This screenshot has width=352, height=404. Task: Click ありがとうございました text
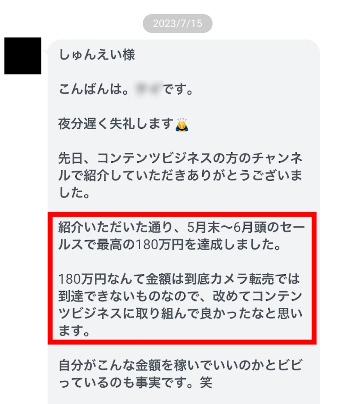point(180,184)
